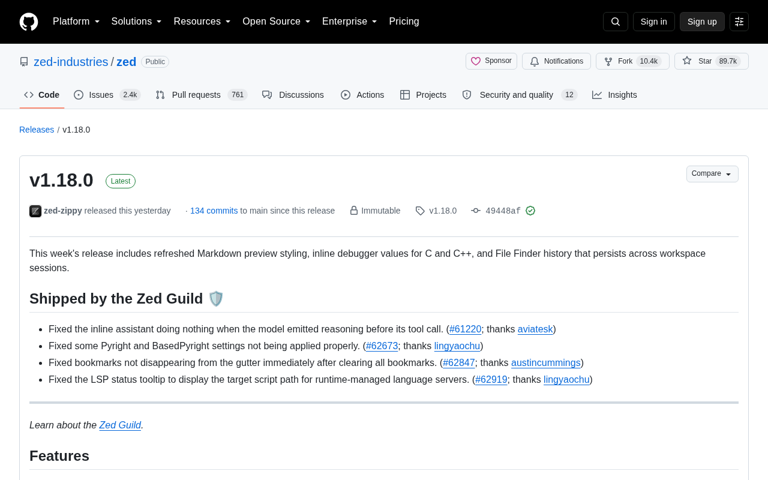The height and width of the screenshot is (480, 768).
Task: Open the zed repository name link
Action: tap(127, 62)
